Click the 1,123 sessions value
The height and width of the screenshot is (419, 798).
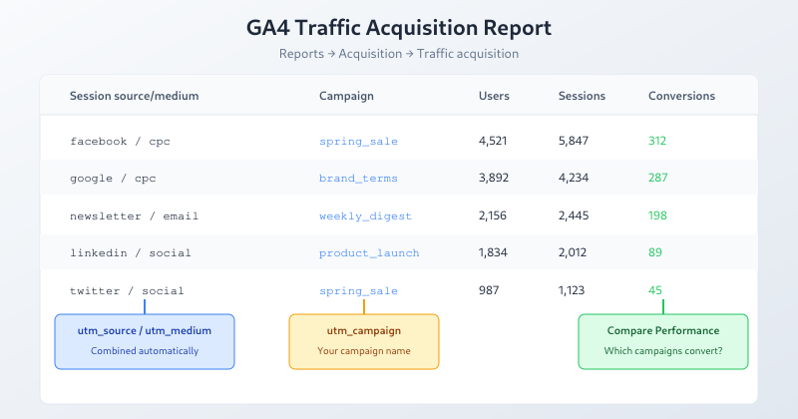(x=572, y=290)
